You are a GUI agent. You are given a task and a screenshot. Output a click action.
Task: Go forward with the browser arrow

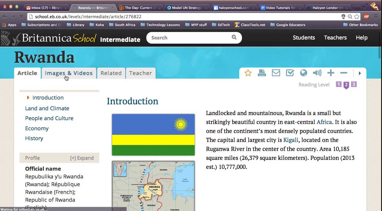pos(13,17)
